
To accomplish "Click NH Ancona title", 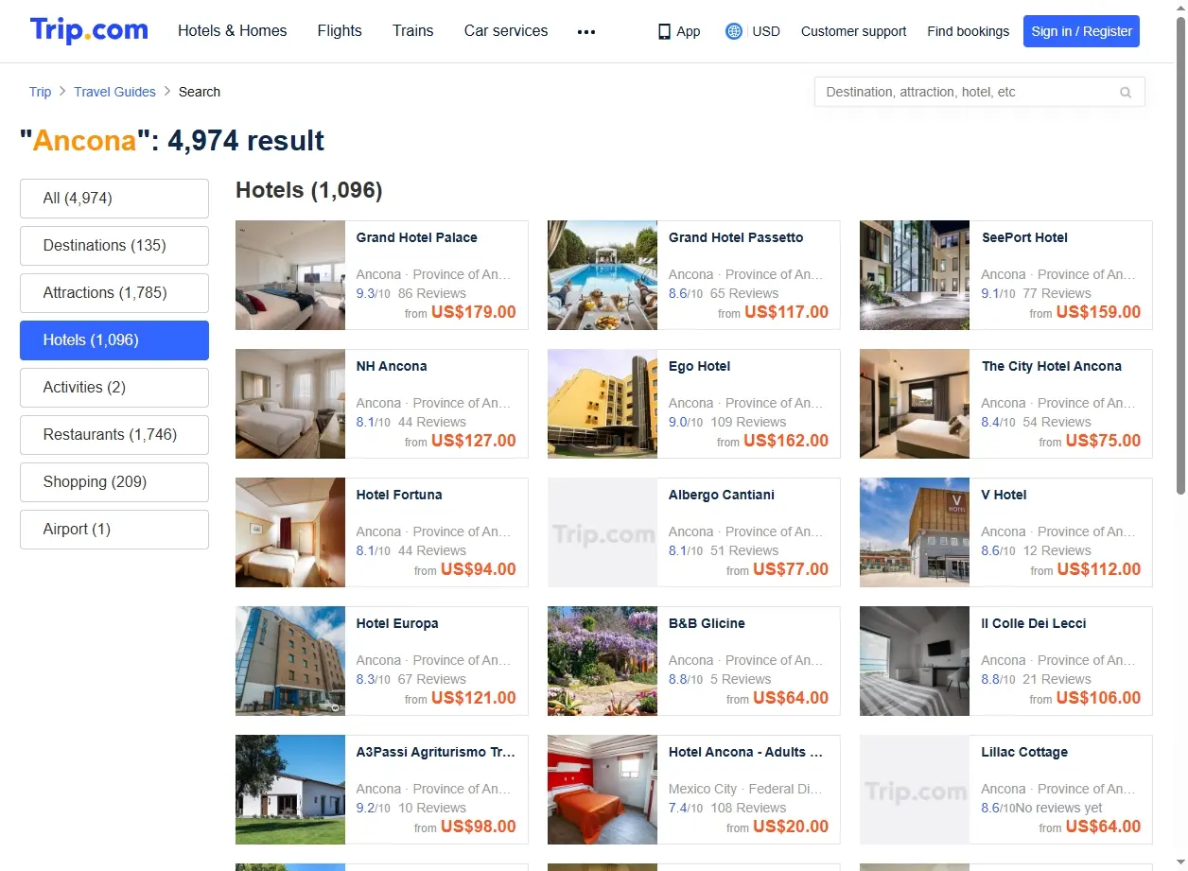I will 392,366.
